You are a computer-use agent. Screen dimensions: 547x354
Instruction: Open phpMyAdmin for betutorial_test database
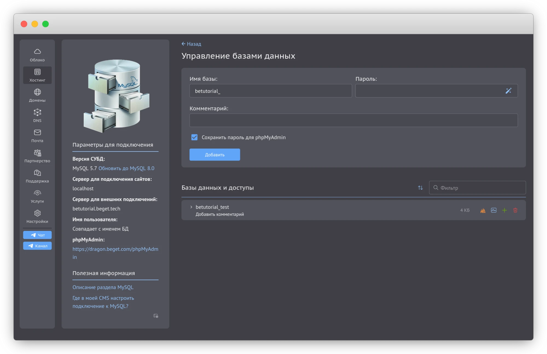483,210
